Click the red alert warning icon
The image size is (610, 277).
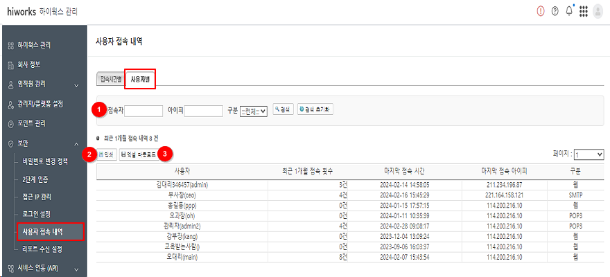pyautogui.click(x=541, y=11)
